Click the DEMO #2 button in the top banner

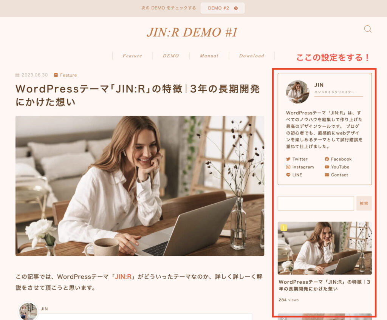[x=223, y=8]
